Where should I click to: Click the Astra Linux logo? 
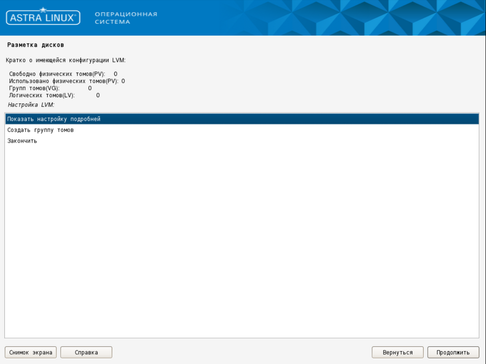coord(43,18)
